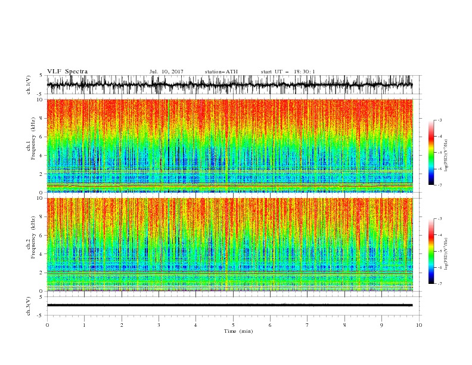472x365 pixels.
Task: Select the ch.1(V) waveform axis label
Action: tap(29, 85)
